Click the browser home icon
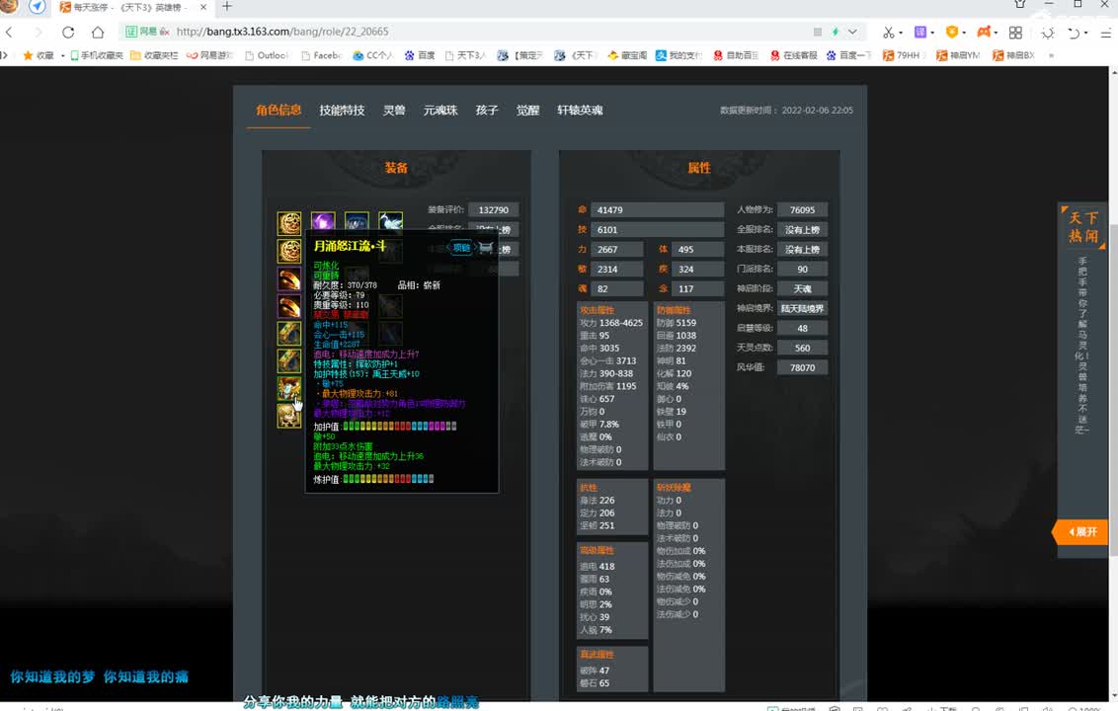The height and width of the screenshot is (711, 1118). tap(97, 32)
